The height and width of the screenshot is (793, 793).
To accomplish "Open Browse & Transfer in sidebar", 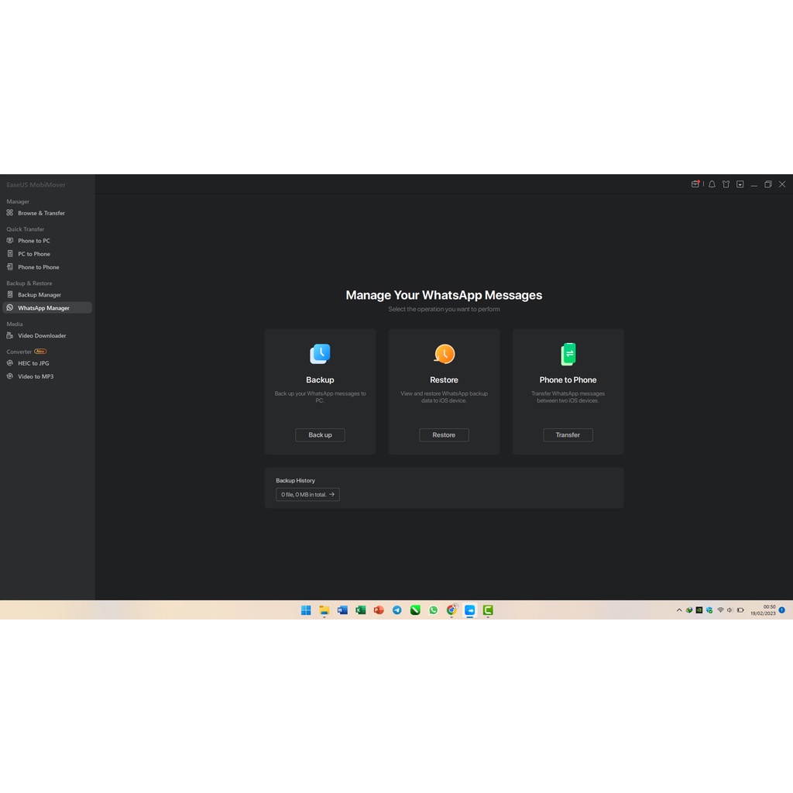I will 41,213.
